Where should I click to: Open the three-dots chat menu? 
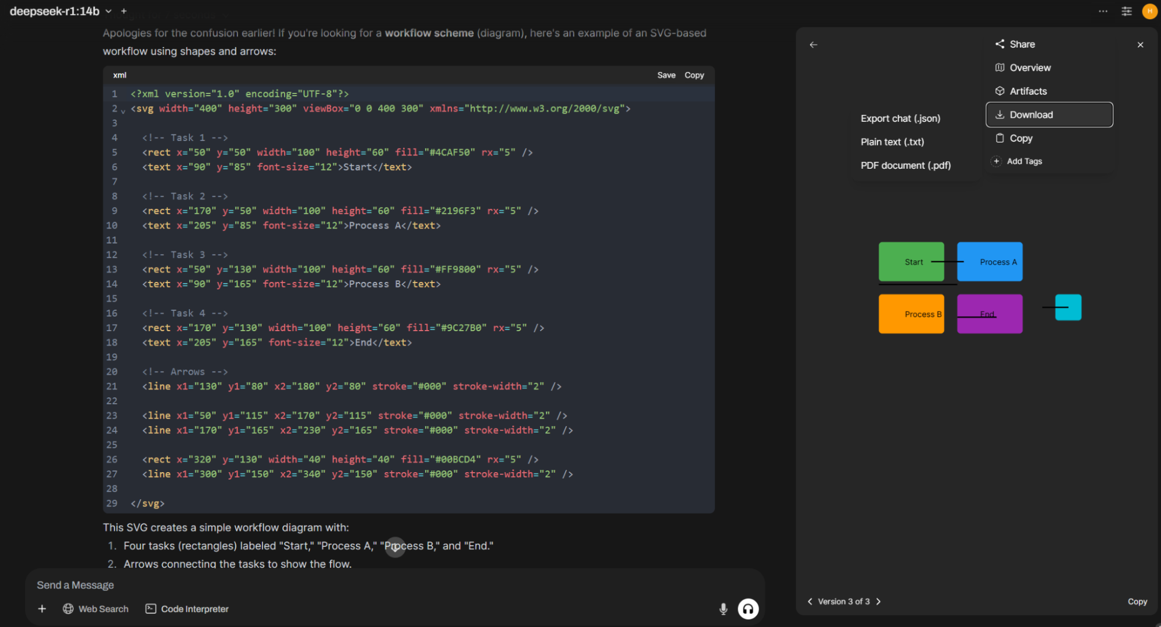[x=1103, y=11]
